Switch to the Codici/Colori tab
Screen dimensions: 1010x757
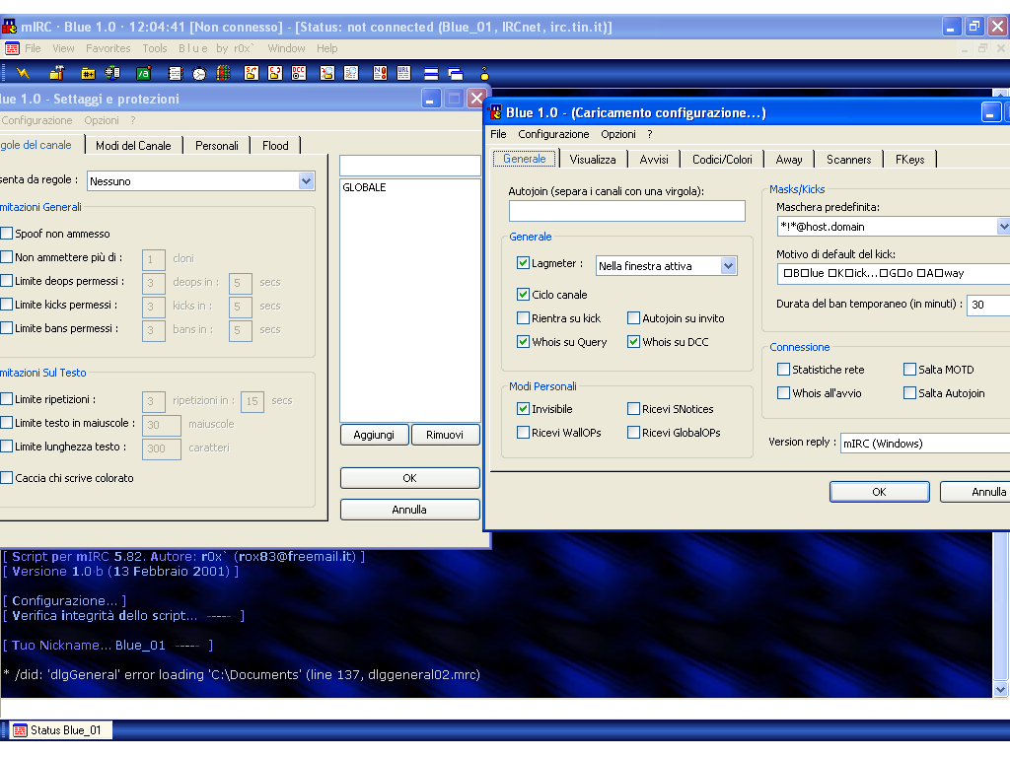[x=721, y=159]
